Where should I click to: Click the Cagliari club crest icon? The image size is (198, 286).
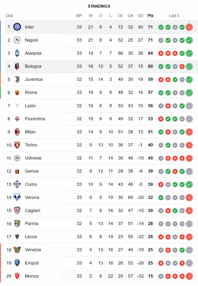[17, 210]
